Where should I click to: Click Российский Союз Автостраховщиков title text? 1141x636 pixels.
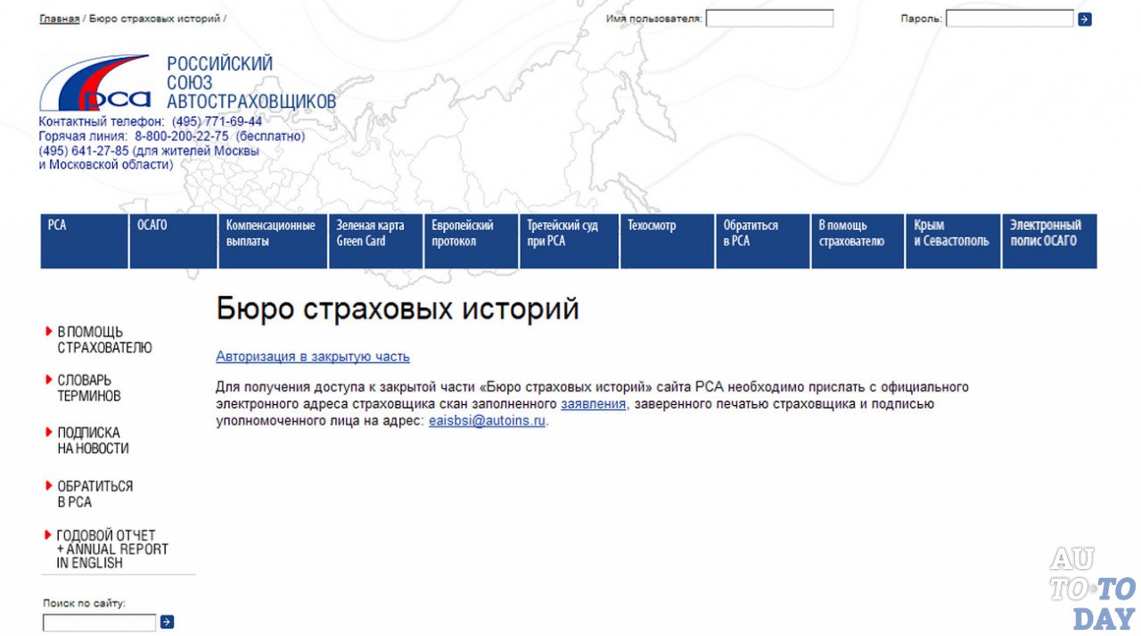(251, 83)
